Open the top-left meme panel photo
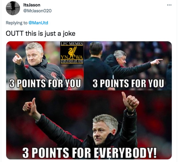 45,66
